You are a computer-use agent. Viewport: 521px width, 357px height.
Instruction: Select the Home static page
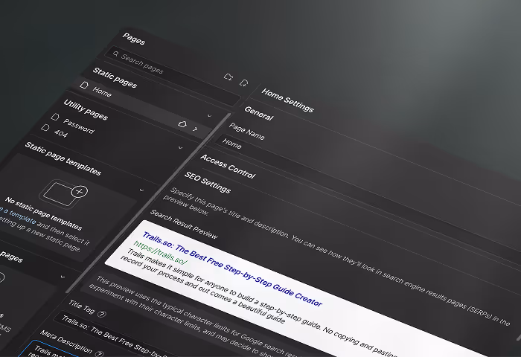tap(143, 107)
